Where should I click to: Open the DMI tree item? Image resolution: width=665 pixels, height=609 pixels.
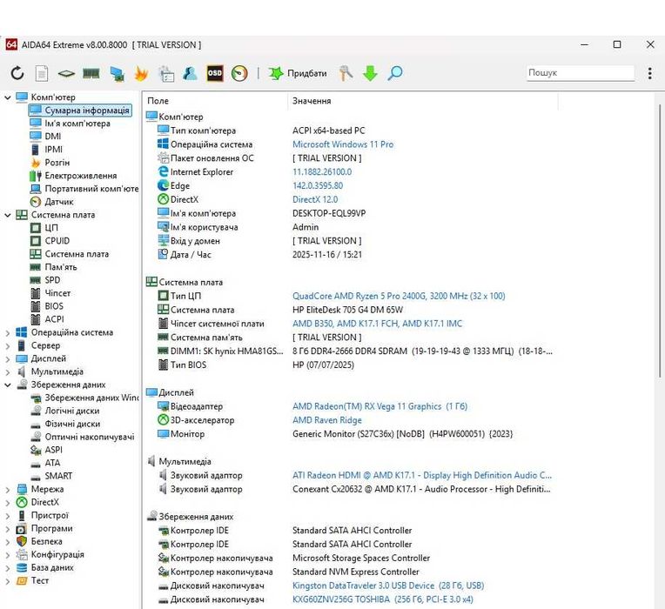point(46,136)
